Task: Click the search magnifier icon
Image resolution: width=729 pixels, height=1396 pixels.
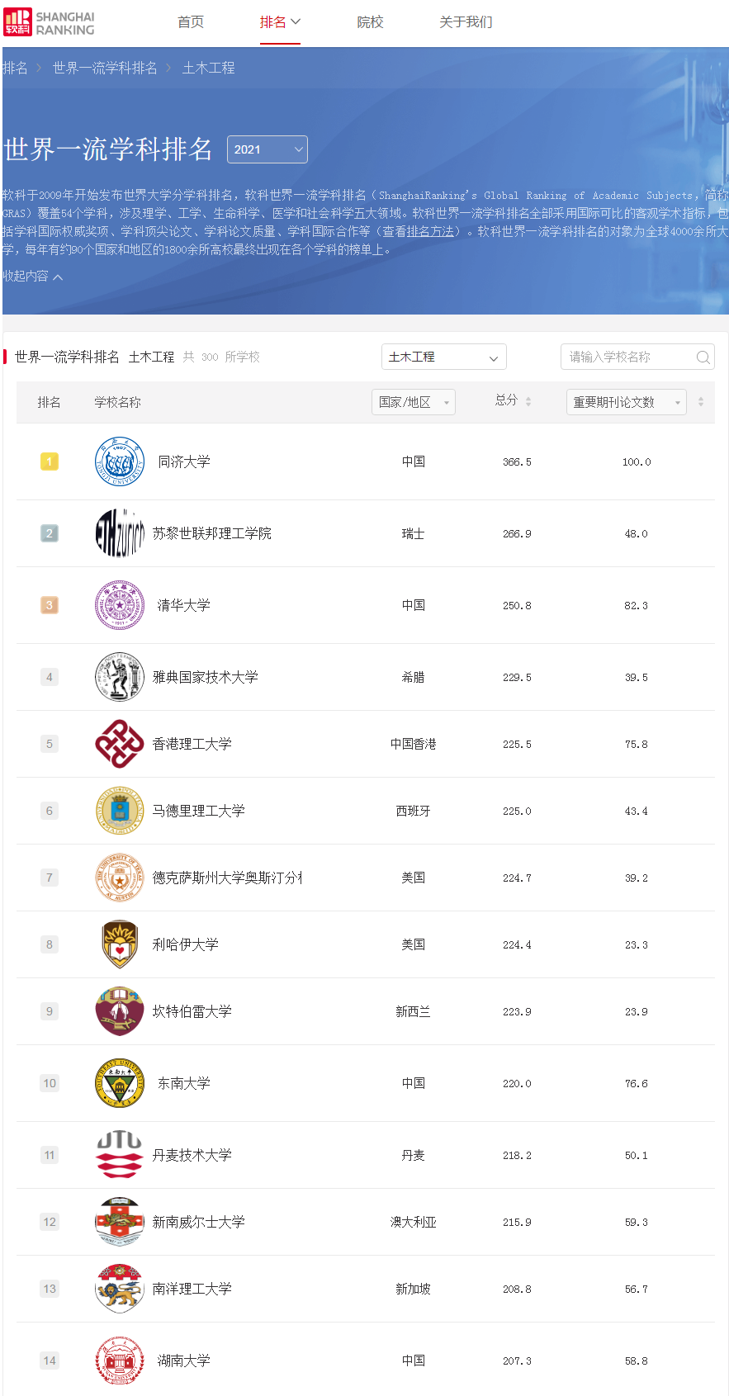Action: [703, 357]
